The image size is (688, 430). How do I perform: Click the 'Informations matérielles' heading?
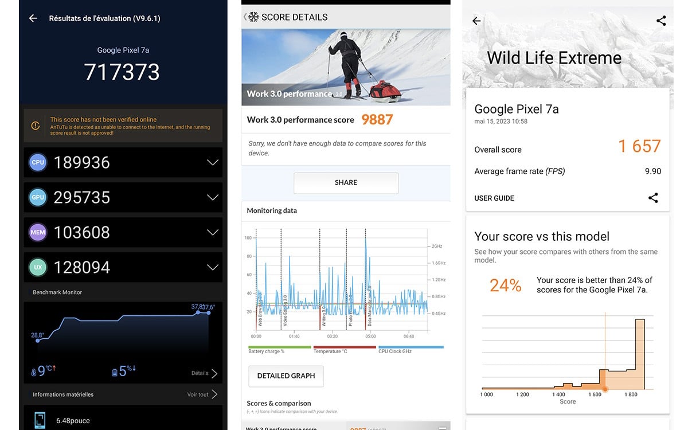pos(63,394)
